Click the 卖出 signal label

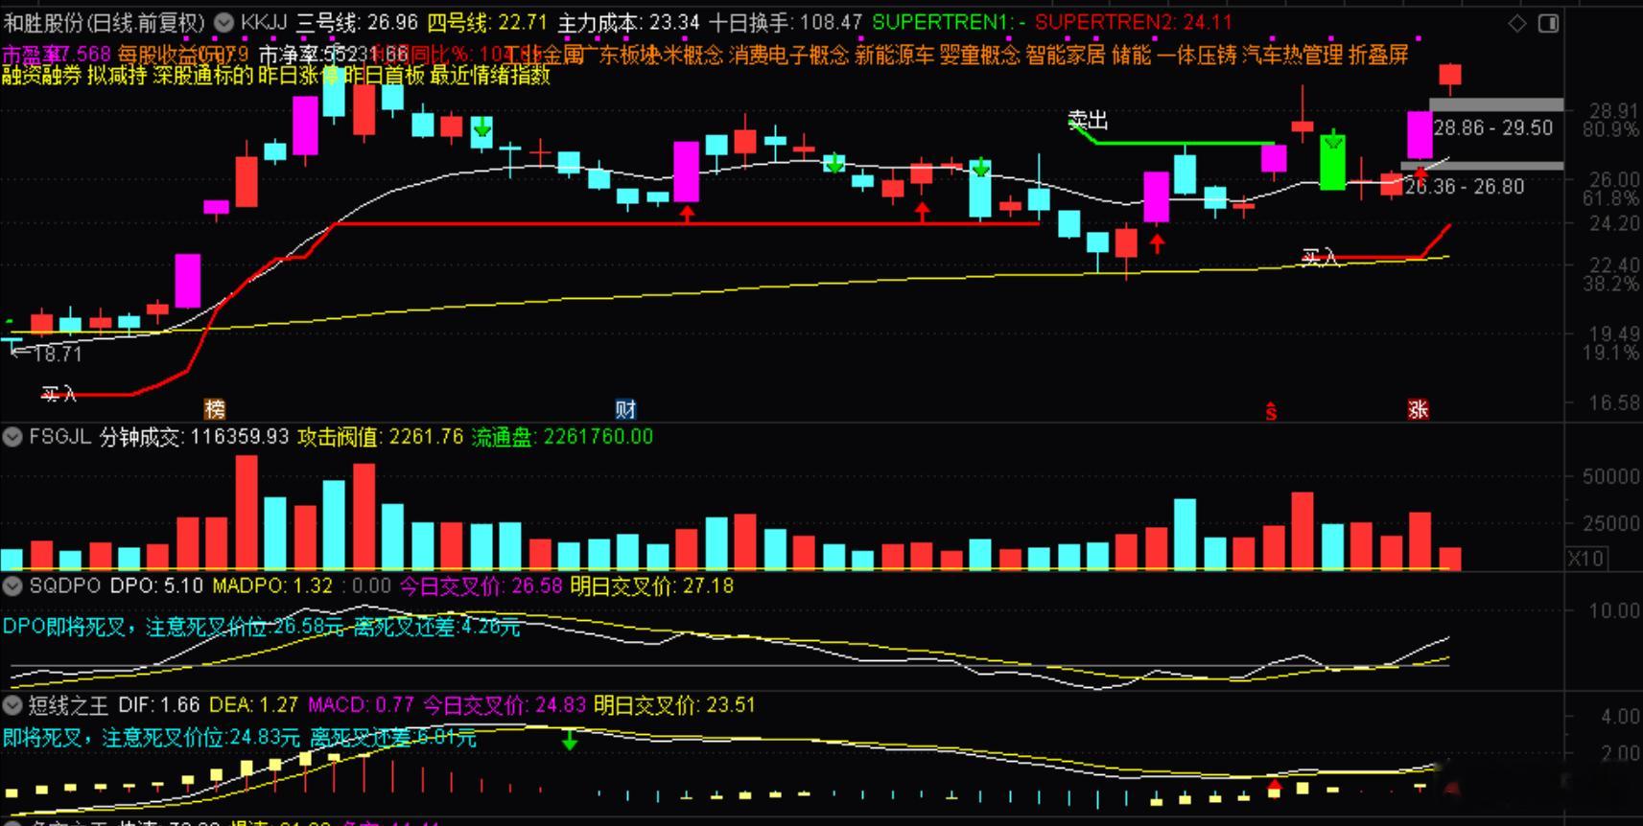pyautogui.click(x=1089, y=120)
